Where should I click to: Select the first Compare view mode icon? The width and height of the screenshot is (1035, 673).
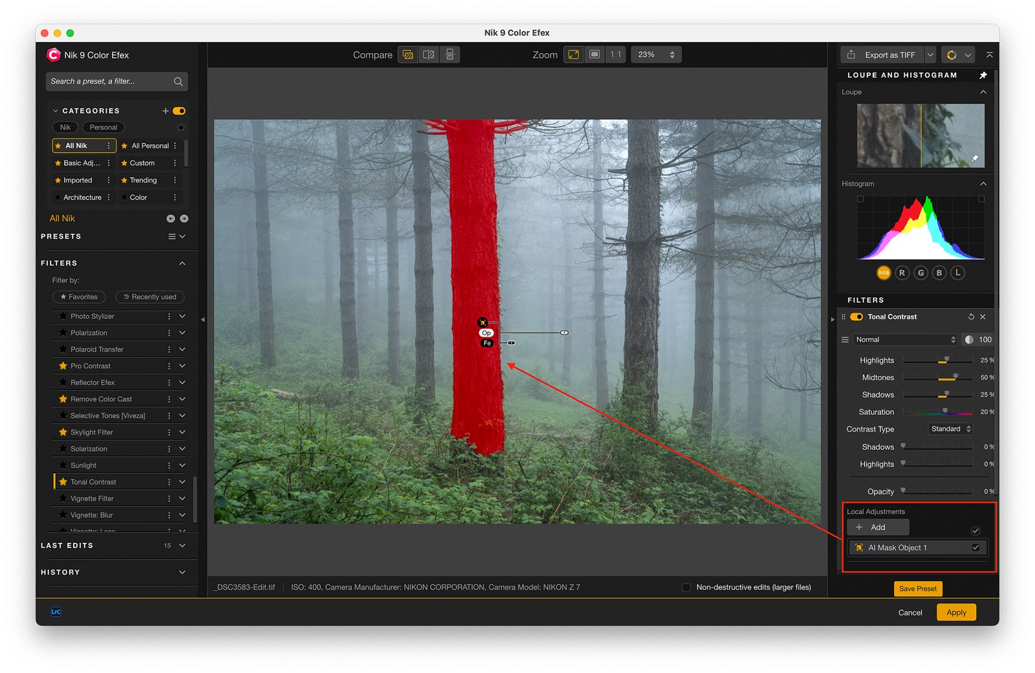pyautogui.click(x=408, y=55)
